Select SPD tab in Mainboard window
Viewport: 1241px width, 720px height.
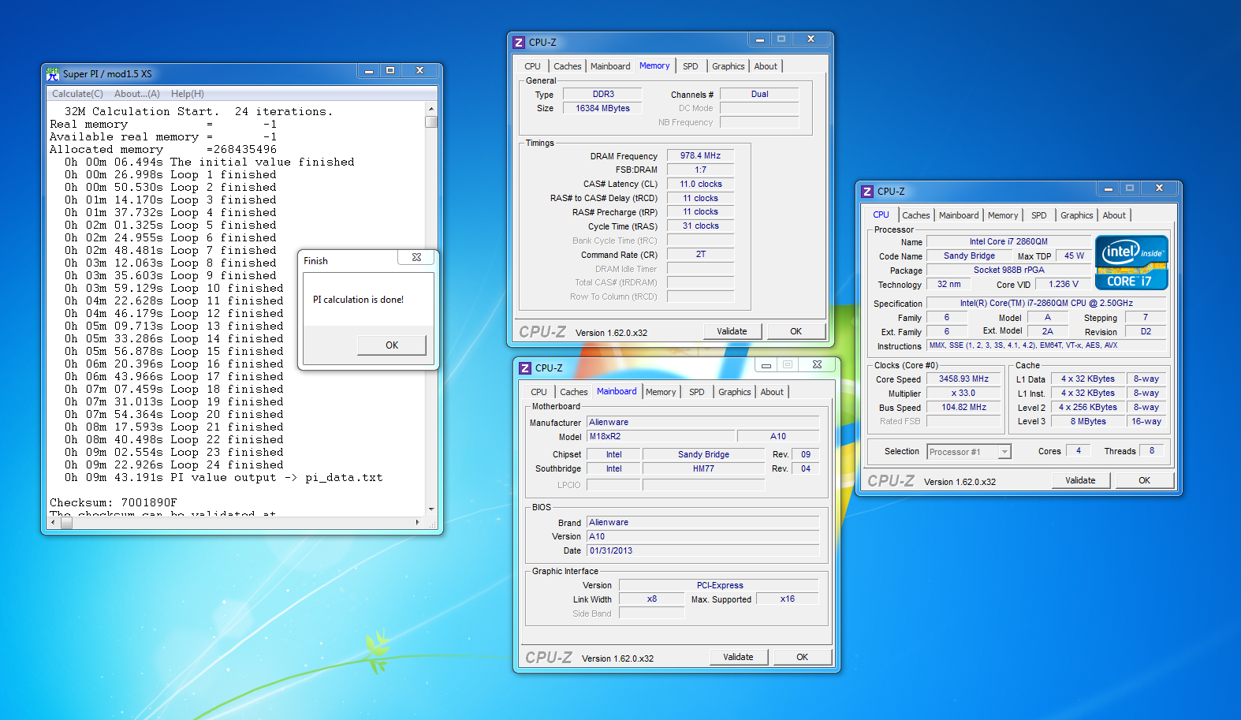coord(697,392)
